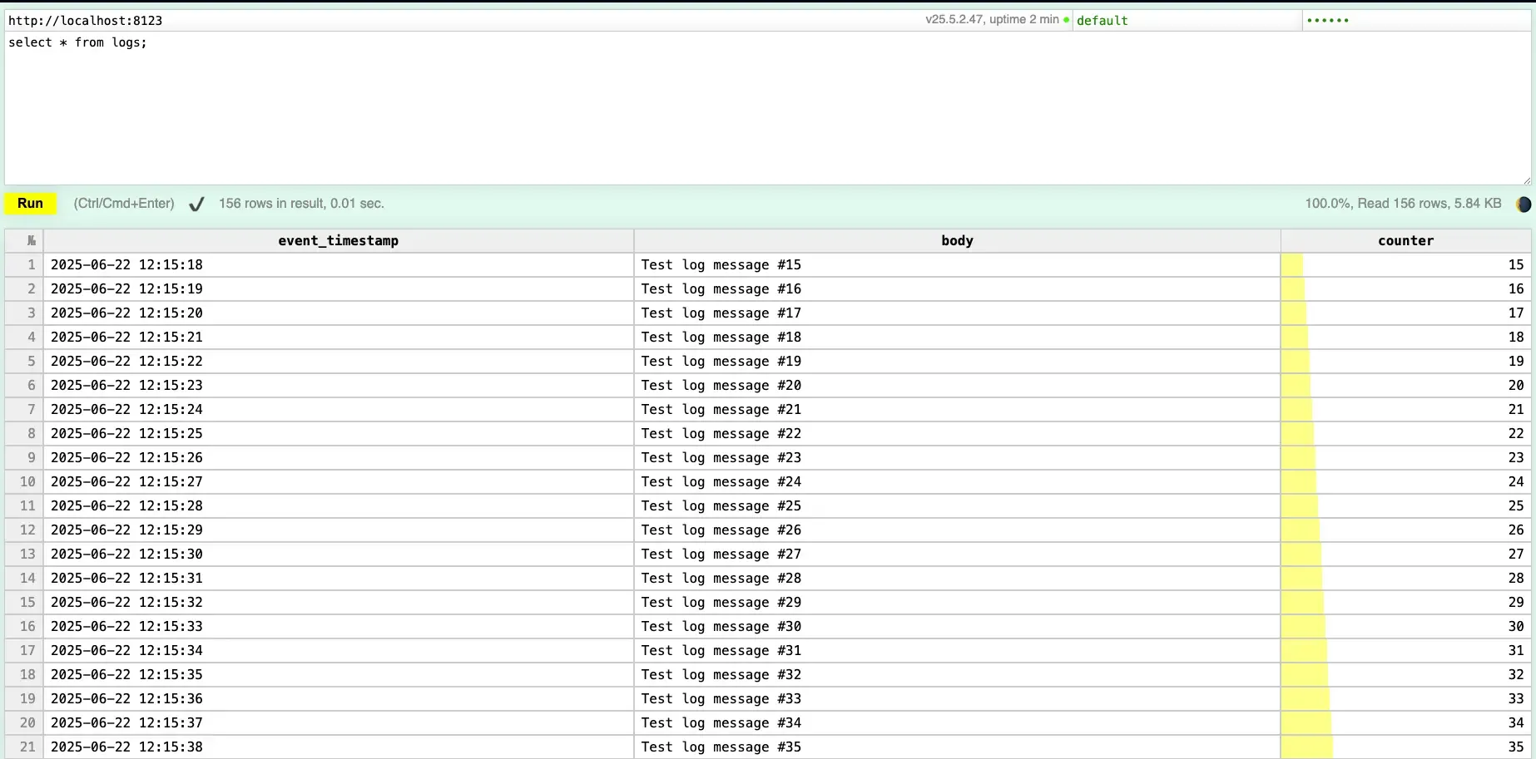Select the timestamp 2025-06-22 12:15:31
1536x759 pixels.
339,578
